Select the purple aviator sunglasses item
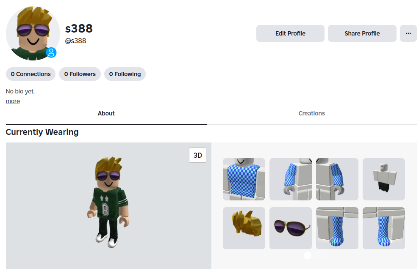Viewport: 419px width, 271px height. 291,228
